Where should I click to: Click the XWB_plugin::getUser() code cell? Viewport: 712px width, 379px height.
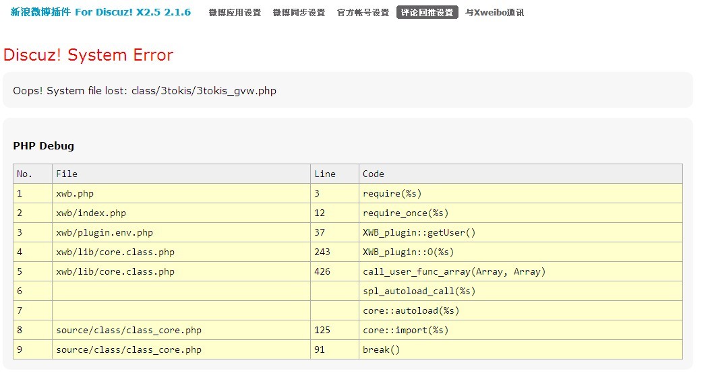coord(521,232)
